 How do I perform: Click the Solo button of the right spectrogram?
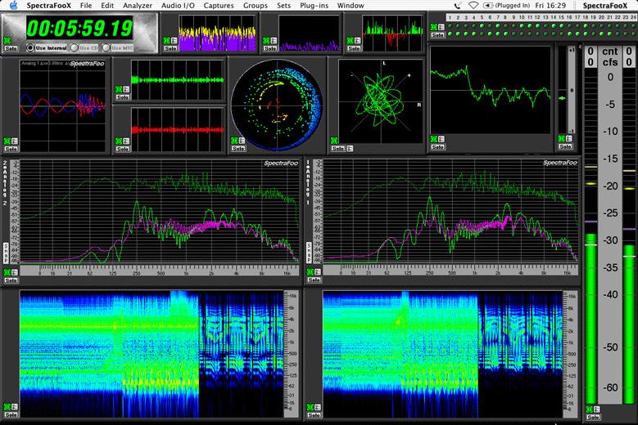[314, 414]
